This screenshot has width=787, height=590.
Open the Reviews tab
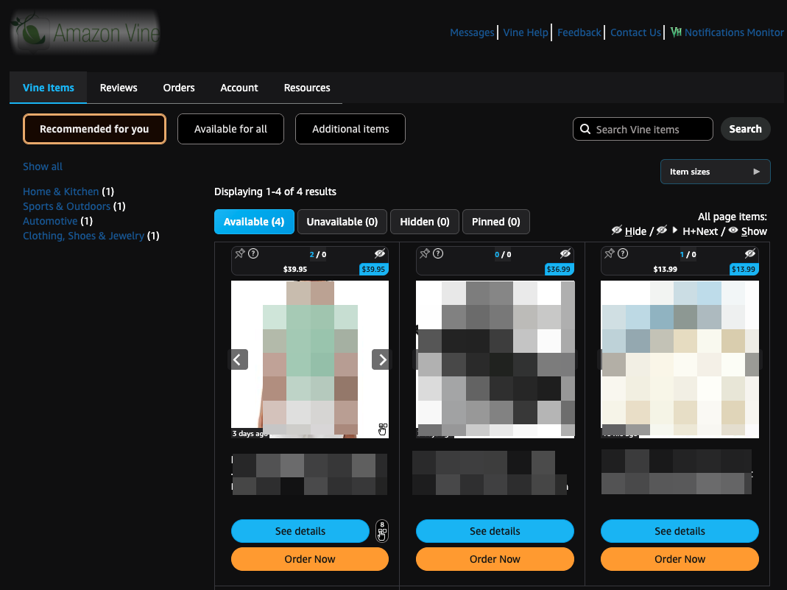click(119, 88)
